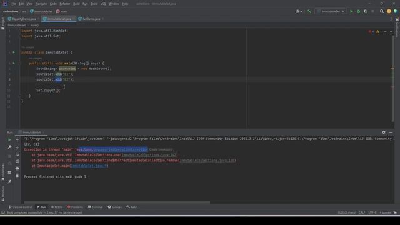
Task: Click the ImmutableSet tab in Run panel
Action: pyautogui.click(x=31, y=132)
